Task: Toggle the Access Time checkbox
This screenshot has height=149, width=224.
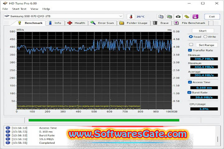Action: 190,82
